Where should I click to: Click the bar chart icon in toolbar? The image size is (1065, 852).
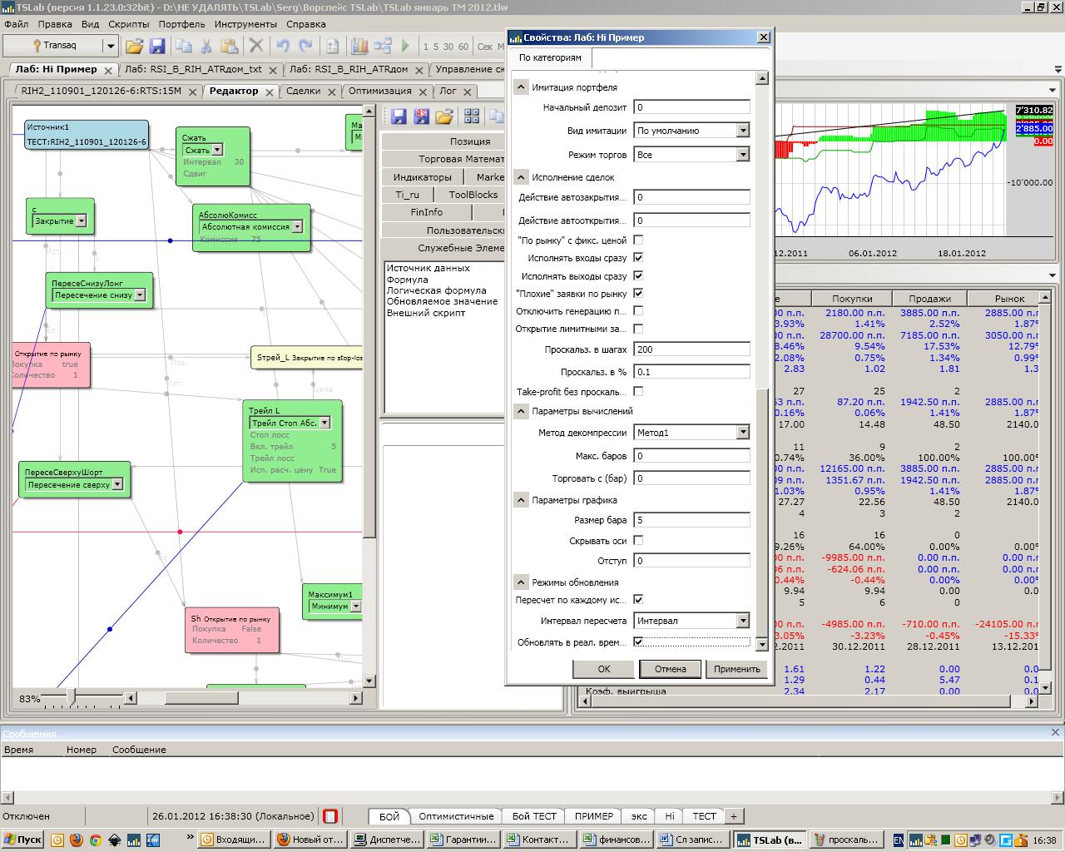click(x=359, y=46)
